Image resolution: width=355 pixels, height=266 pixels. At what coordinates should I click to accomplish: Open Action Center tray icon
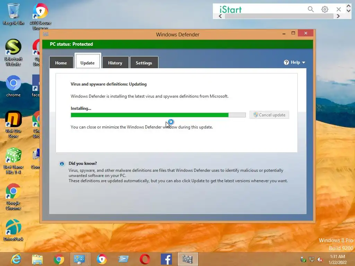303,259
